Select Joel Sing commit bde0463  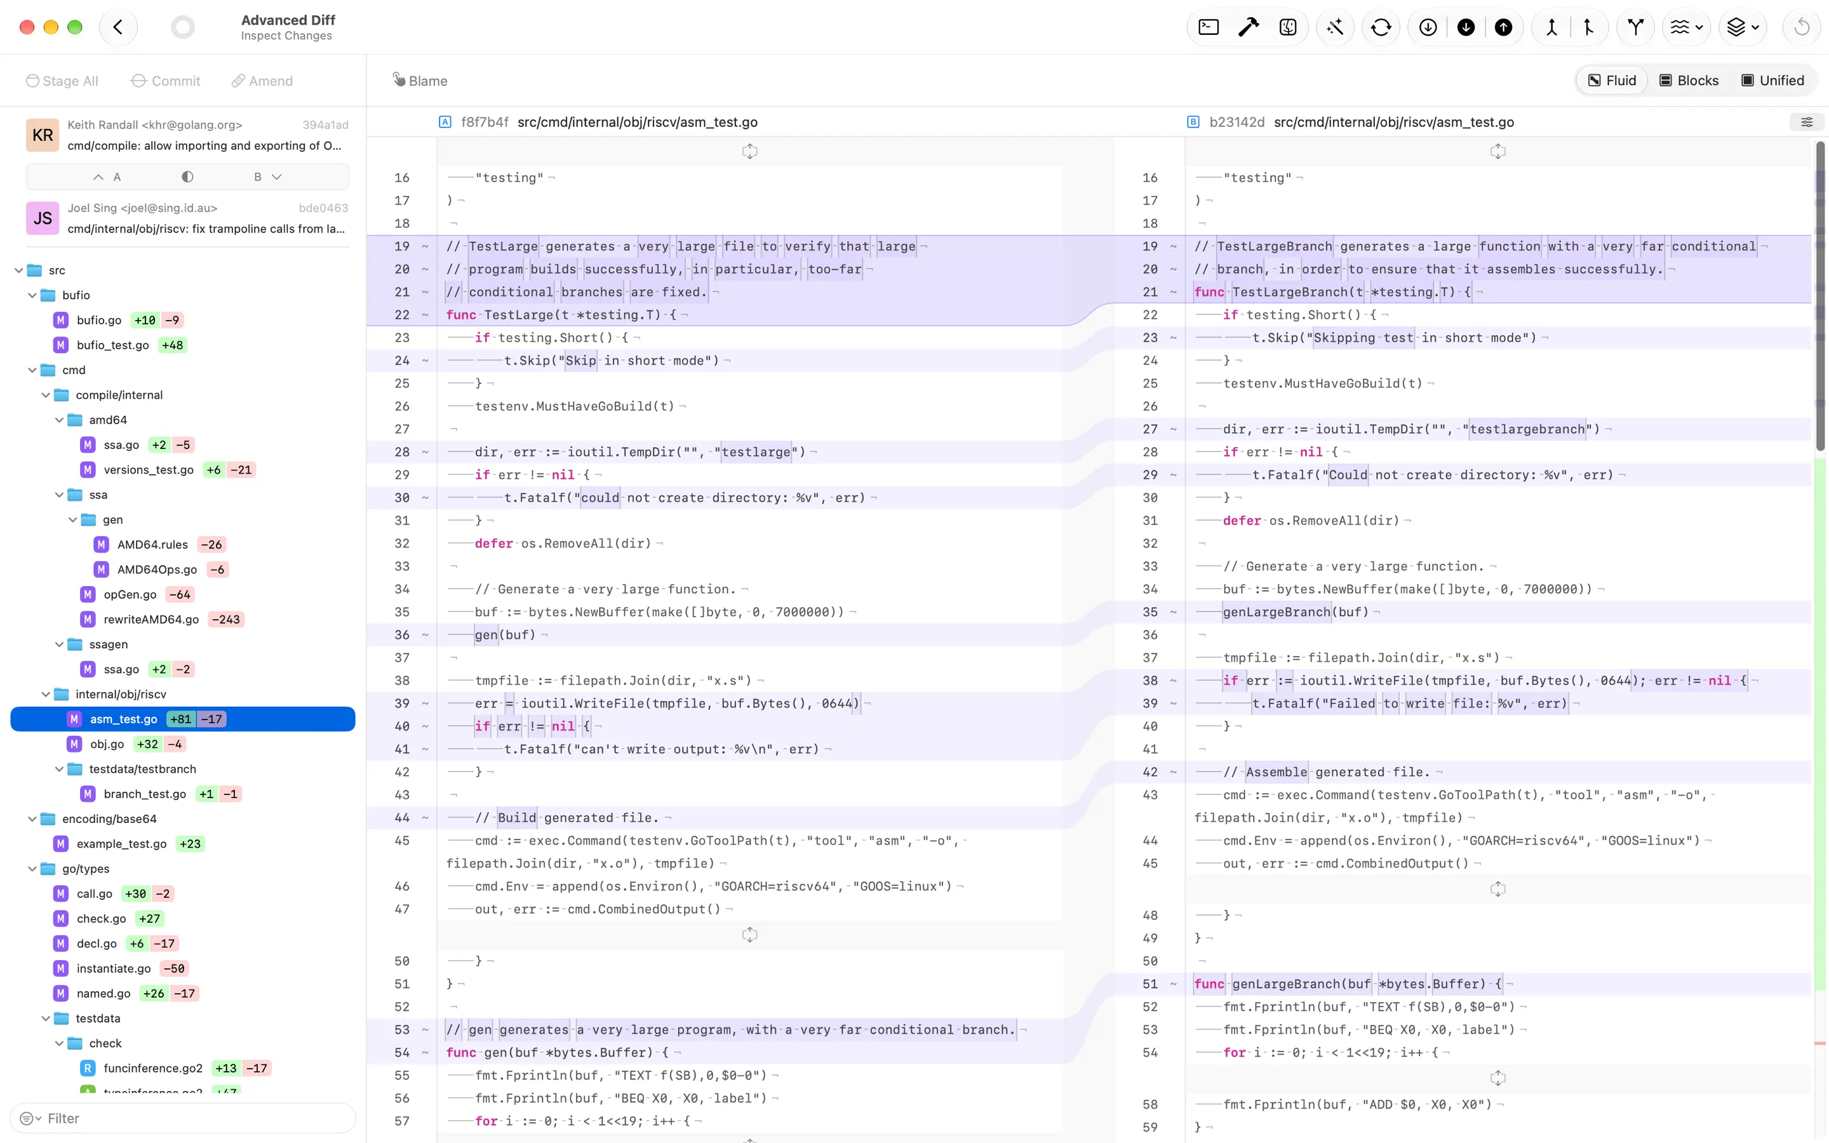pos(187,218)
